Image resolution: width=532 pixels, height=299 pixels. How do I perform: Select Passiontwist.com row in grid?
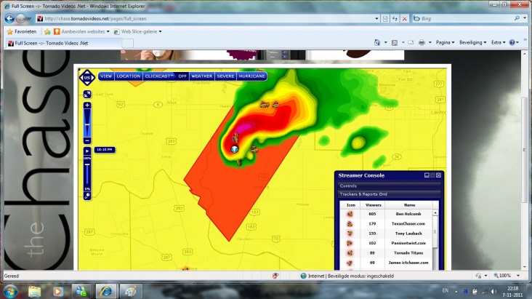pos(386,243)
